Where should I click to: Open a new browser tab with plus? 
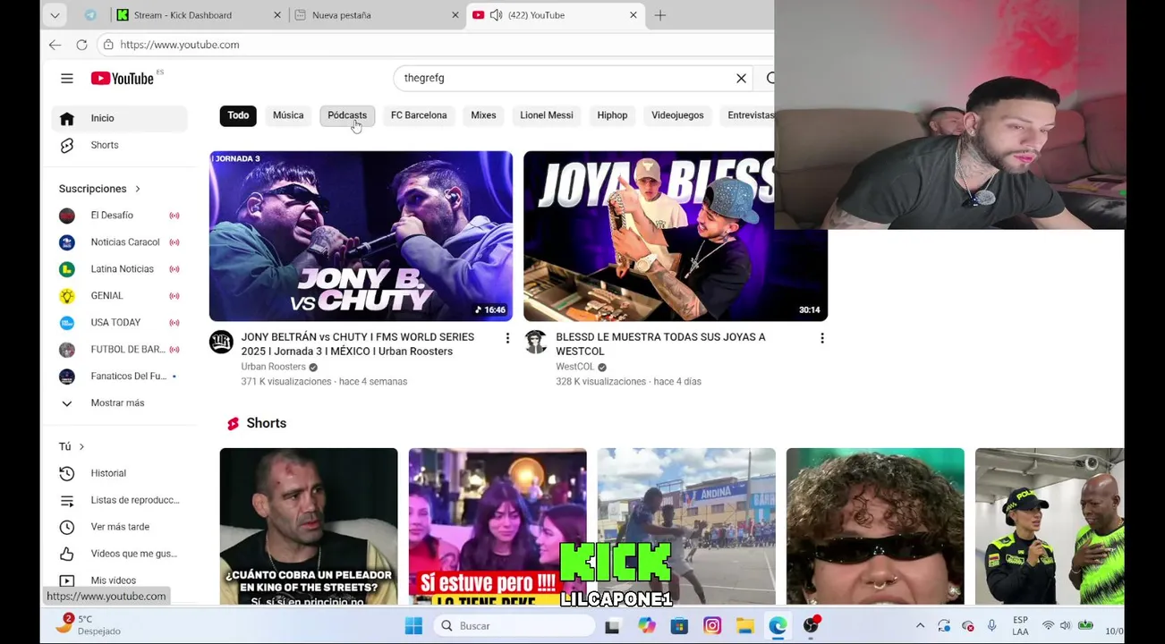660,15
